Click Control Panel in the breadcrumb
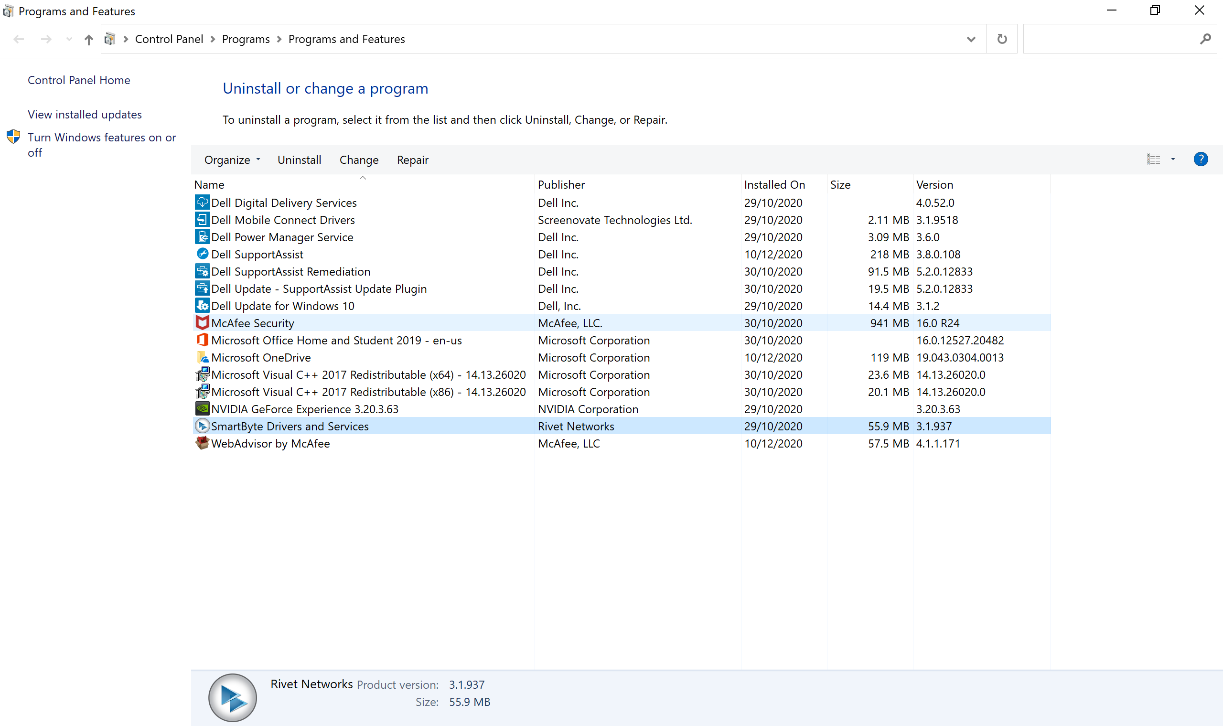This screenshot has height=726, width=1223. point(169,39)
